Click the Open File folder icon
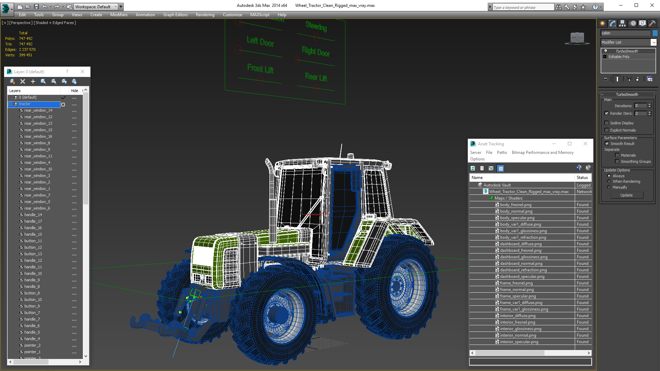Viewport: 660px width, 371px height. 28,7
